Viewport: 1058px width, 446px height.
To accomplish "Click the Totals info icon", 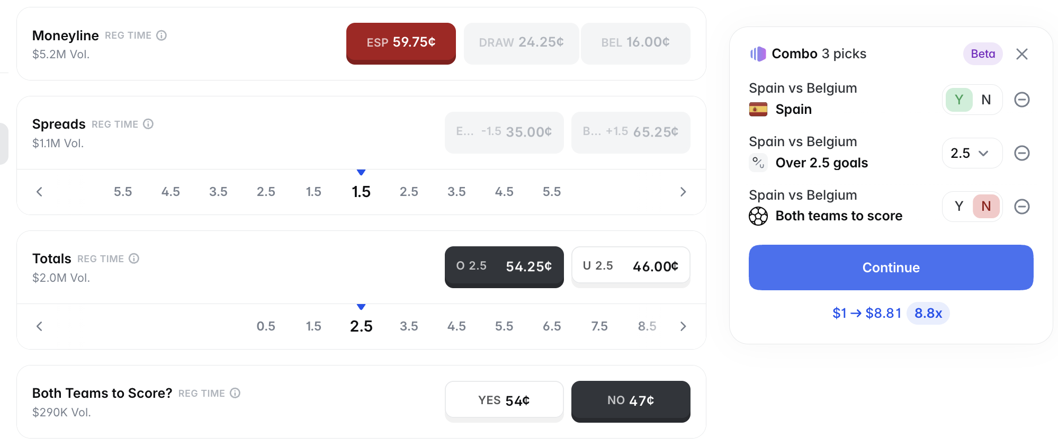I will pos(134,258).
